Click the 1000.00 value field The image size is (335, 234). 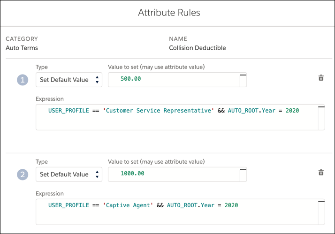tap(177, 174)
